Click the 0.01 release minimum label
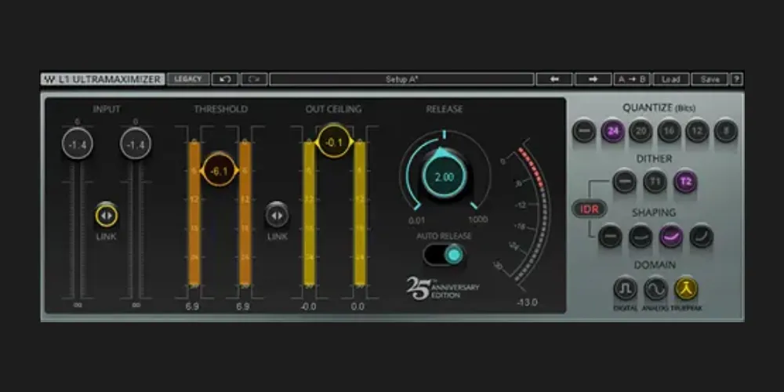The height and width of the screenshot is (392, 784). (417, 220)
